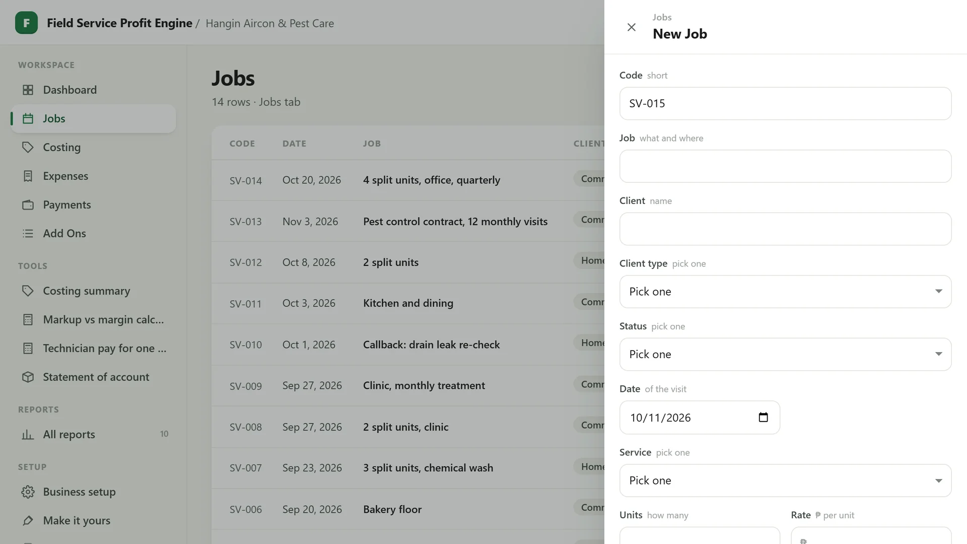Open the Service dropdown

785,481
